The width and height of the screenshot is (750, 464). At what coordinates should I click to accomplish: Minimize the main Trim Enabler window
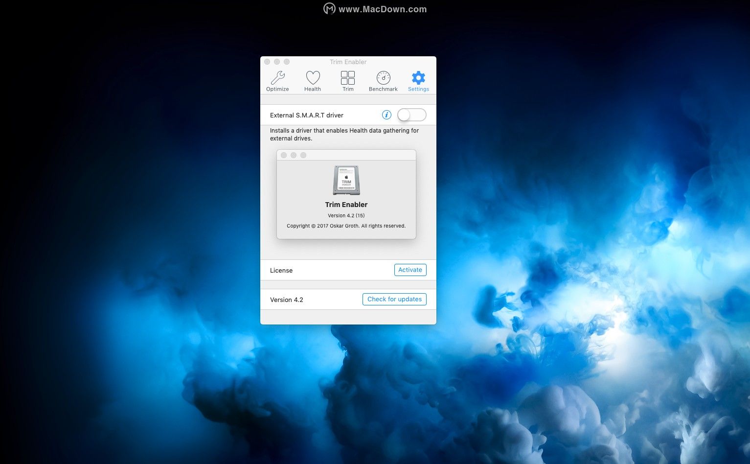click(x=277, y=62)
